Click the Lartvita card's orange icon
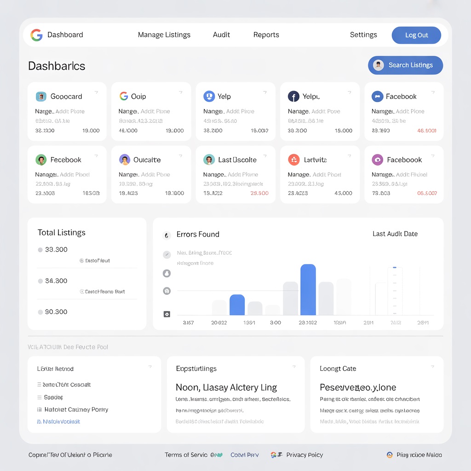 tap(293, 160)
